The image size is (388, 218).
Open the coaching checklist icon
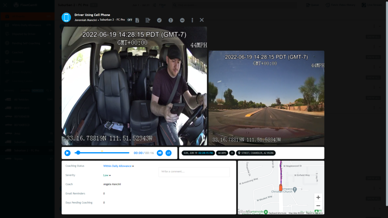148,20
